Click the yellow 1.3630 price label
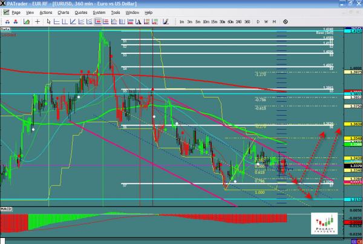Viewport: 363px width, 244px height. coord(356,124)
